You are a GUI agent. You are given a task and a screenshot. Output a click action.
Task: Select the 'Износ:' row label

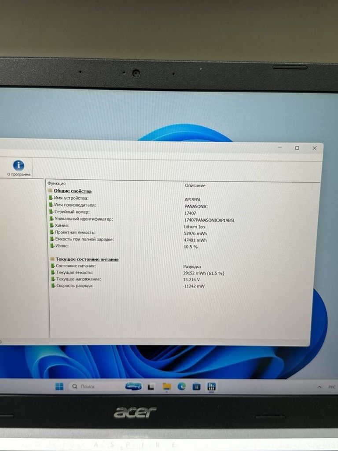62,246
